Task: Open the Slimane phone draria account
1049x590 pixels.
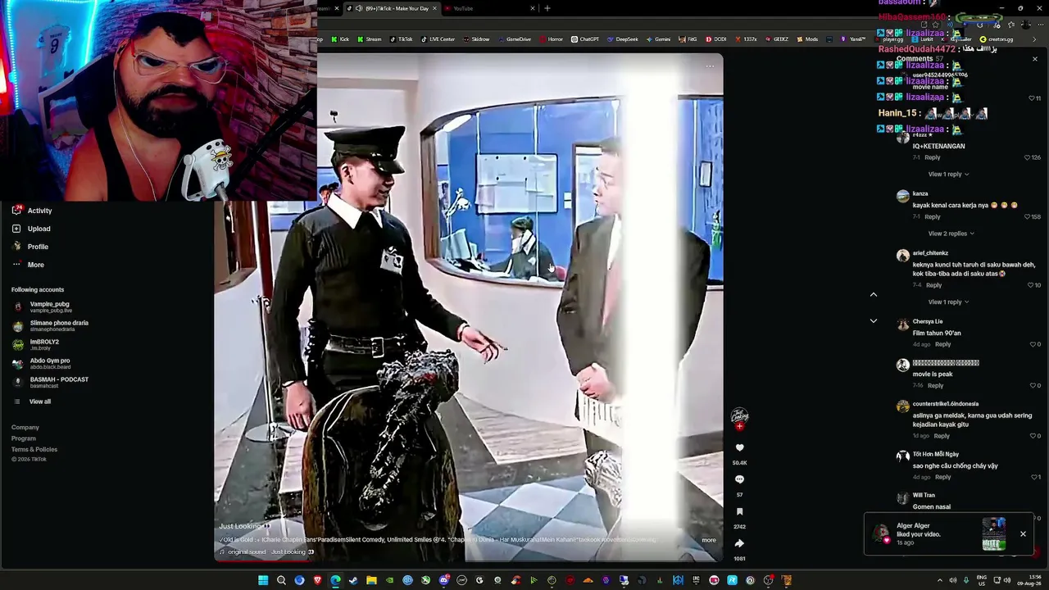Action: click(50, 325)
